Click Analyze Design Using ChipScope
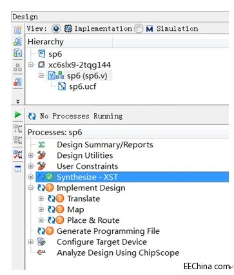Viewport: 234px width, 275px height. [118, 252]
